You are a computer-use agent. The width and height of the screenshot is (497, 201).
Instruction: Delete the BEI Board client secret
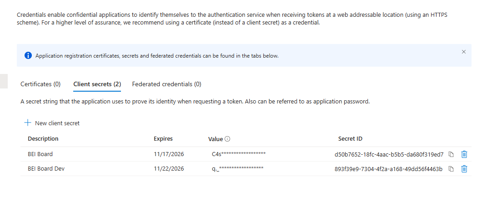click(464, 154)
